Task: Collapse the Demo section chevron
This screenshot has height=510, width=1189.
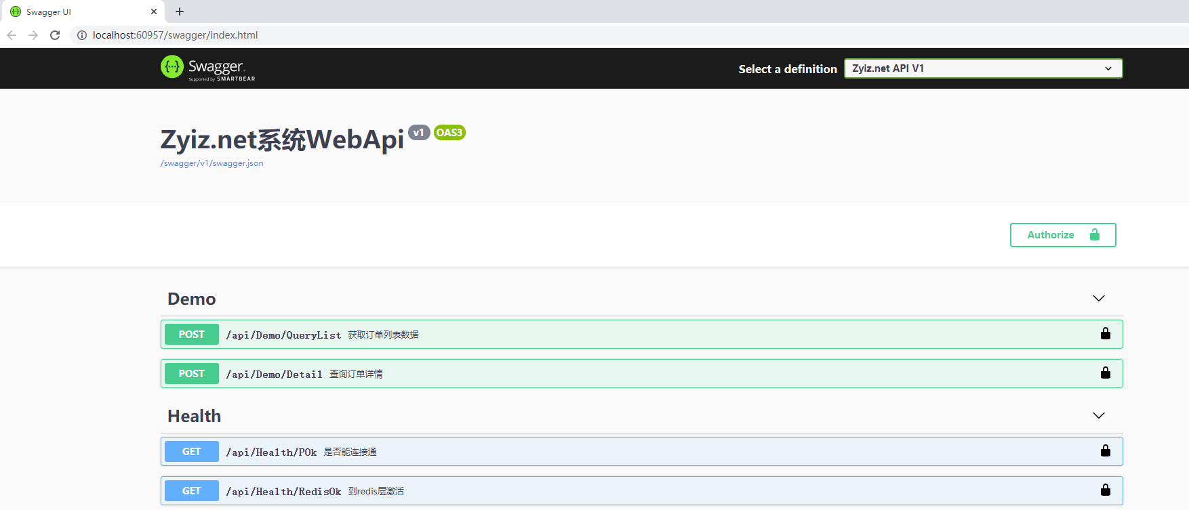Action: click(1099, 299)
